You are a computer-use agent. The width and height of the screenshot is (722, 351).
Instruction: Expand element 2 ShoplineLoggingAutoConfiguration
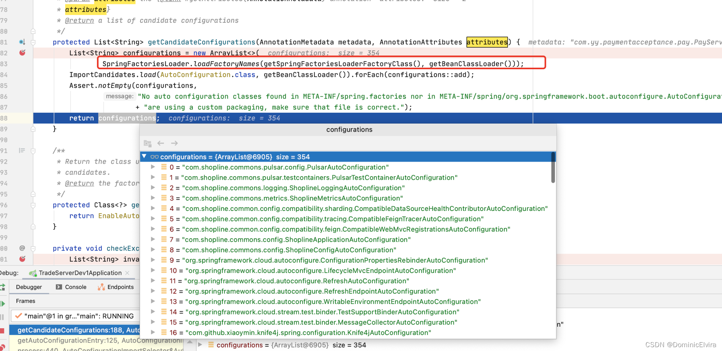(x=153, y=188)
